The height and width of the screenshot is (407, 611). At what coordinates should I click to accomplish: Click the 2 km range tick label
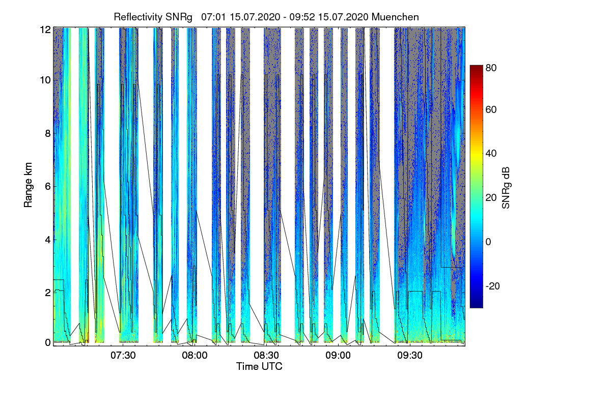(48, 292)
